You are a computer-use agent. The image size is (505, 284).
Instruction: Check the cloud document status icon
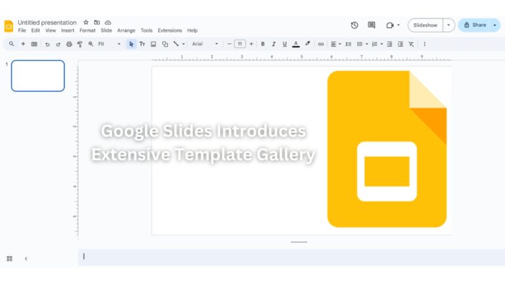pos(108,22)
